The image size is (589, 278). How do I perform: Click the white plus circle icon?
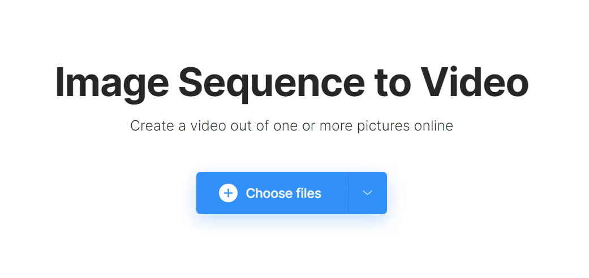coord(229,193)
